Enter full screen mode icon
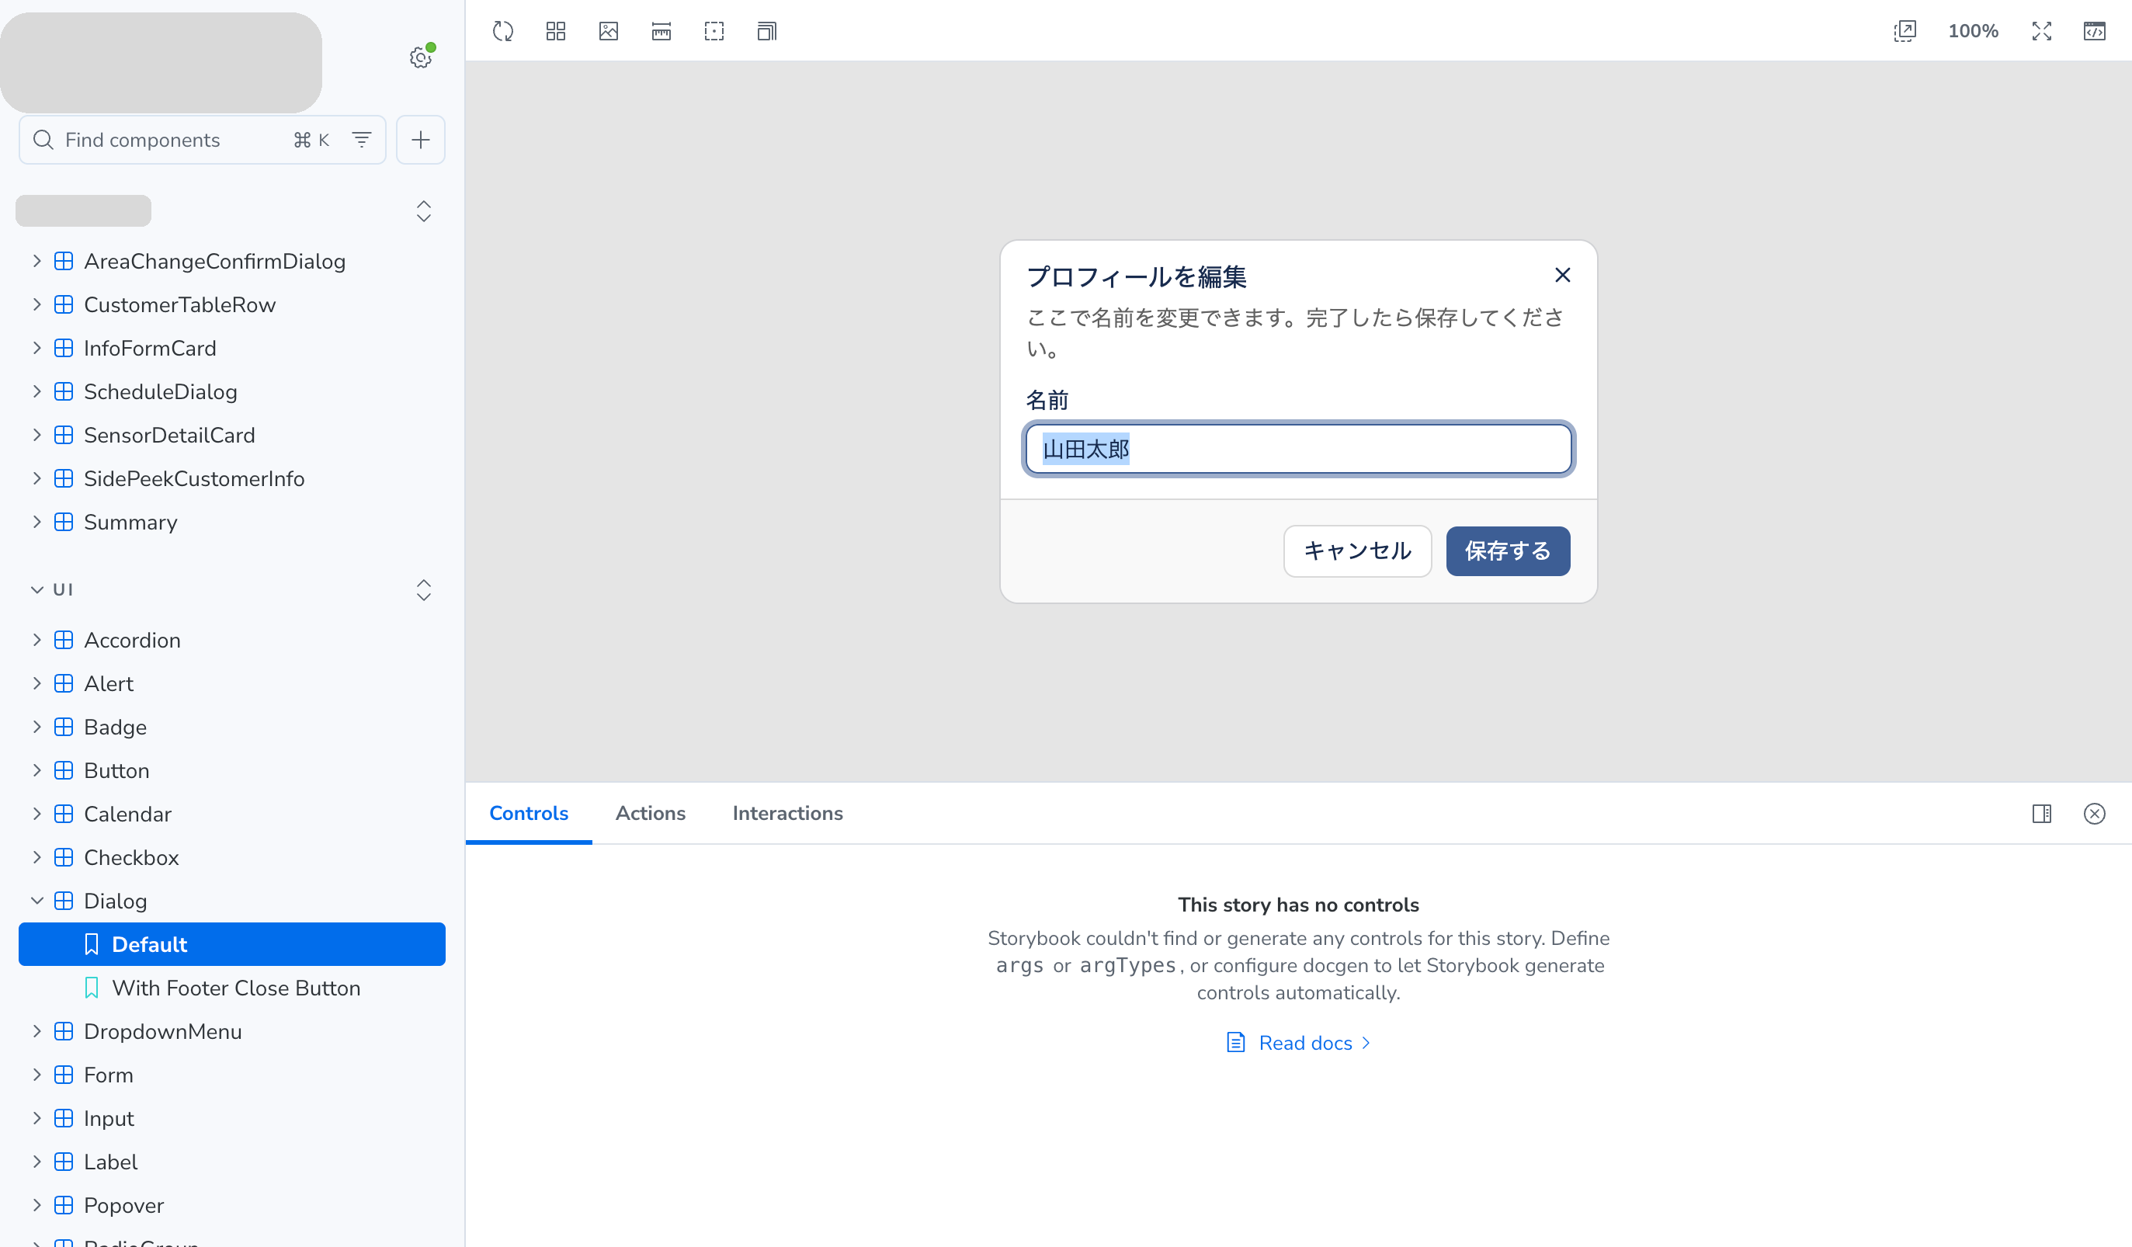This screenshot has height=1247, width=2132. point(2041,31)
